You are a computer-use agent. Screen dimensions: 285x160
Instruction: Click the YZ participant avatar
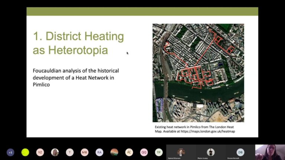40,152
